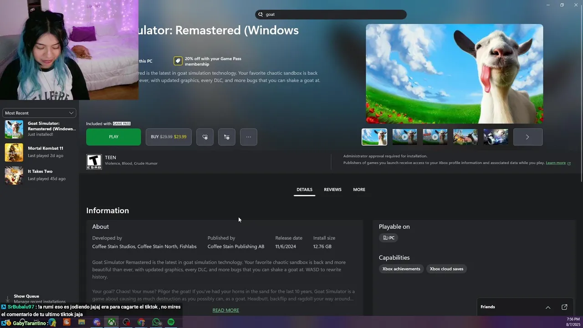Select 'Coffee Stain Publishing AB' publisher text
The height and width of the screenshot is (328, 583).
coord(236,246)
